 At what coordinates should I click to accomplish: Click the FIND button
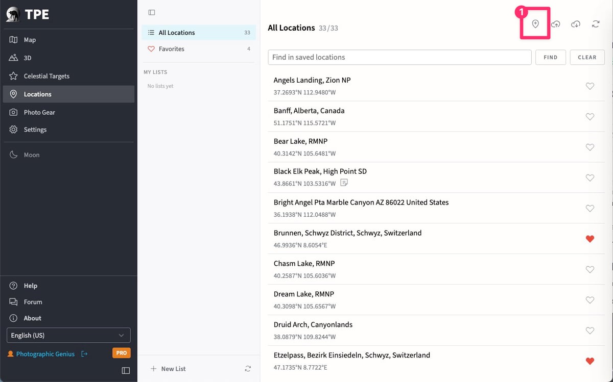point(550,57)
